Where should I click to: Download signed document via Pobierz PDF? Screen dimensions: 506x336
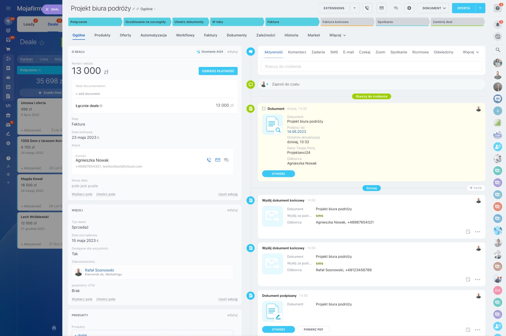coord(313,329)
